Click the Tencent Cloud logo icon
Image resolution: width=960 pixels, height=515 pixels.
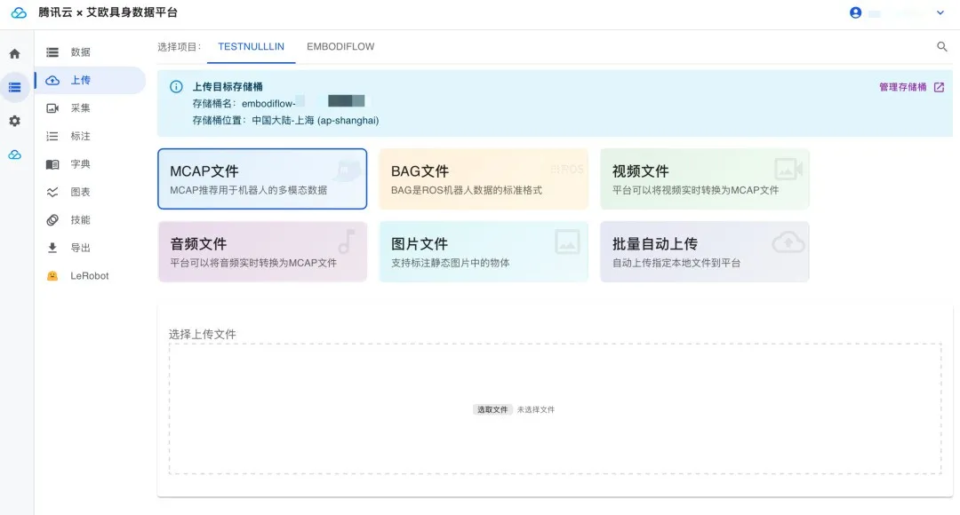tap(19, 12)
